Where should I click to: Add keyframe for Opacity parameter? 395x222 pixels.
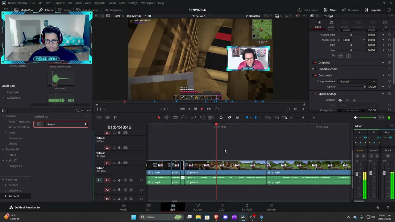383,87
